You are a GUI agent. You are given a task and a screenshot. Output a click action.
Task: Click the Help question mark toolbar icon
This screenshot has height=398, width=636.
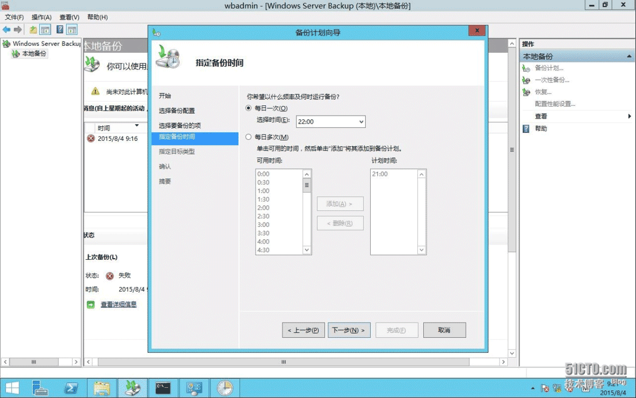60,30
